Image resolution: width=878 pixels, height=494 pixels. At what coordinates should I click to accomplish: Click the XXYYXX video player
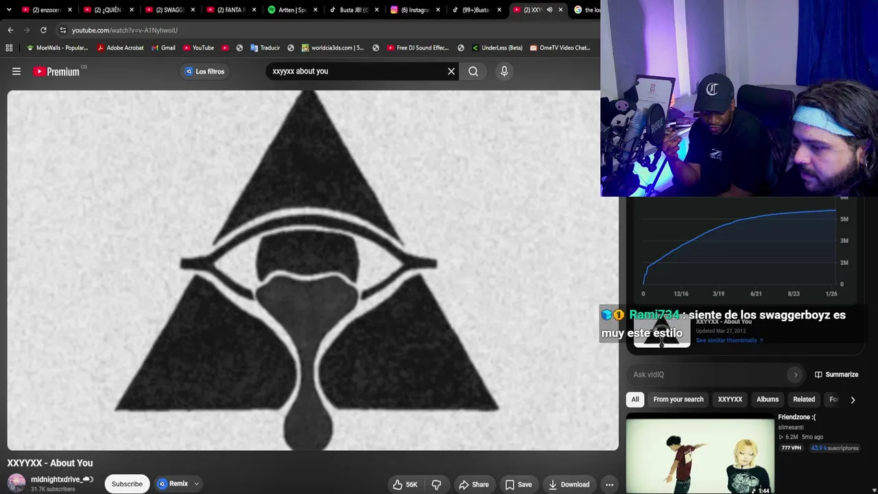coord(313,270)
